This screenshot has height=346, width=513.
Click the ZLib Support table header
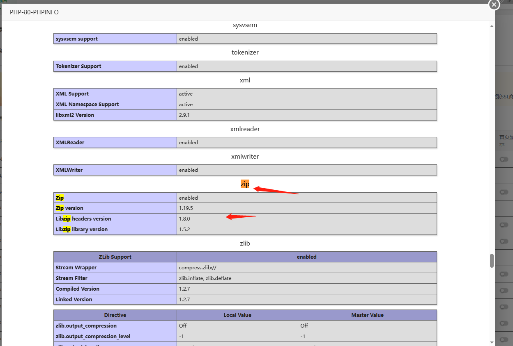pos(115,257)
